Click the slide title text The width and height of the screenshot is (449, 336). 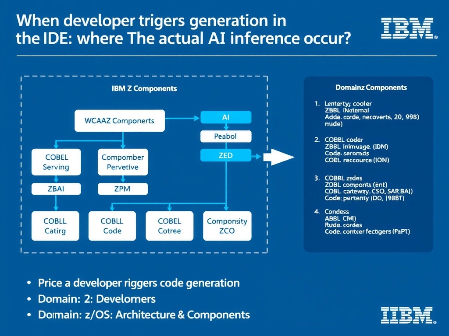[183, 29]
